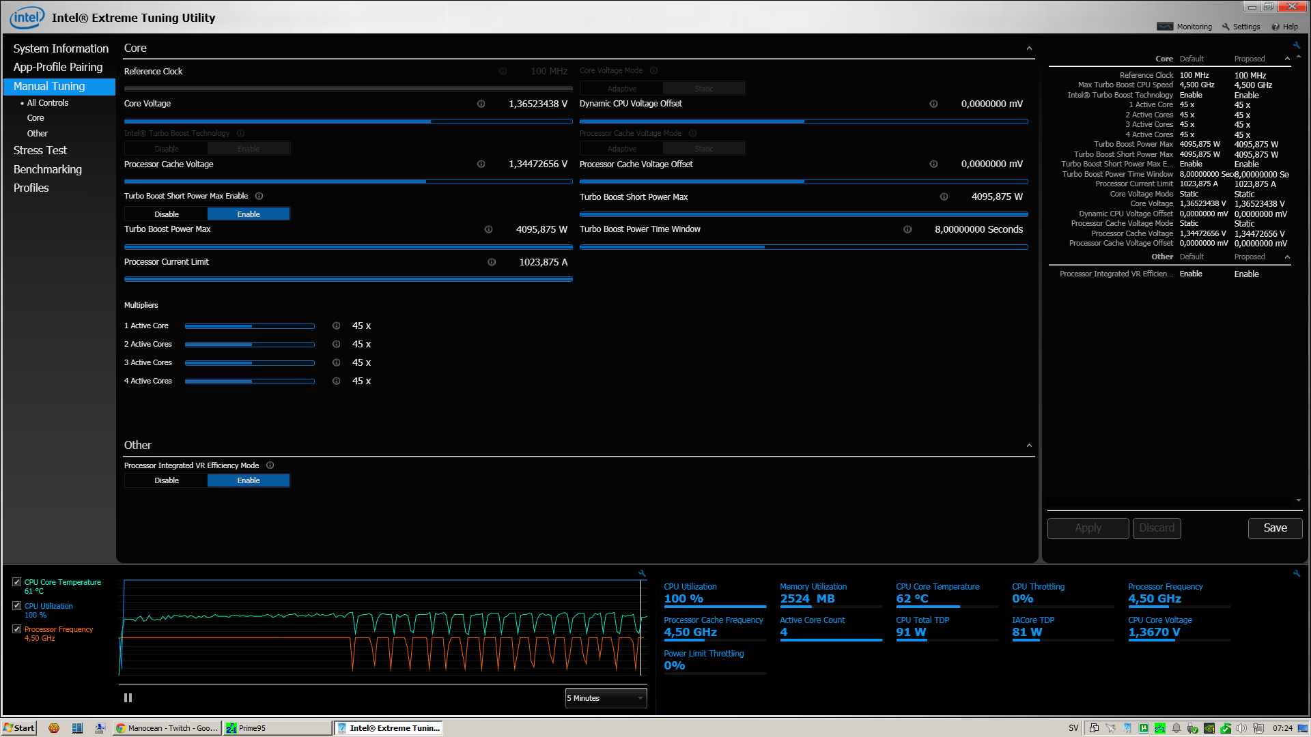Collapse the Other section in main panel
Screen dimensions: 1311x737
pos(1029,446)
